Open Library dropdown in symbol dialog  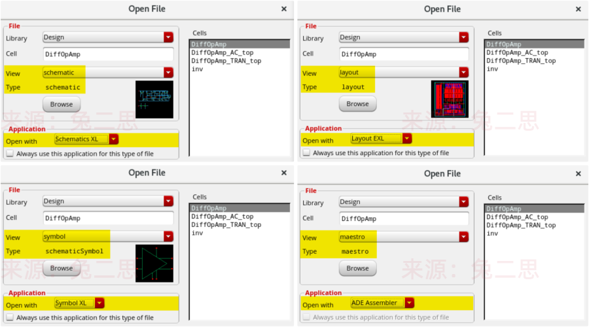click(x=168, y=201)
